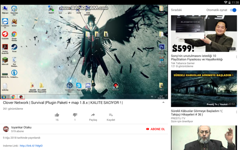Tap the battery status icon
Viewport: 240px width, 150px height.
coord(229,2)
